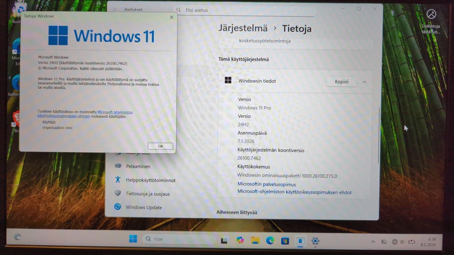Open Tietosuoja ja suojaus in the sidebar
Viewport: 454px width, 255px height.
tap(148, 194)
